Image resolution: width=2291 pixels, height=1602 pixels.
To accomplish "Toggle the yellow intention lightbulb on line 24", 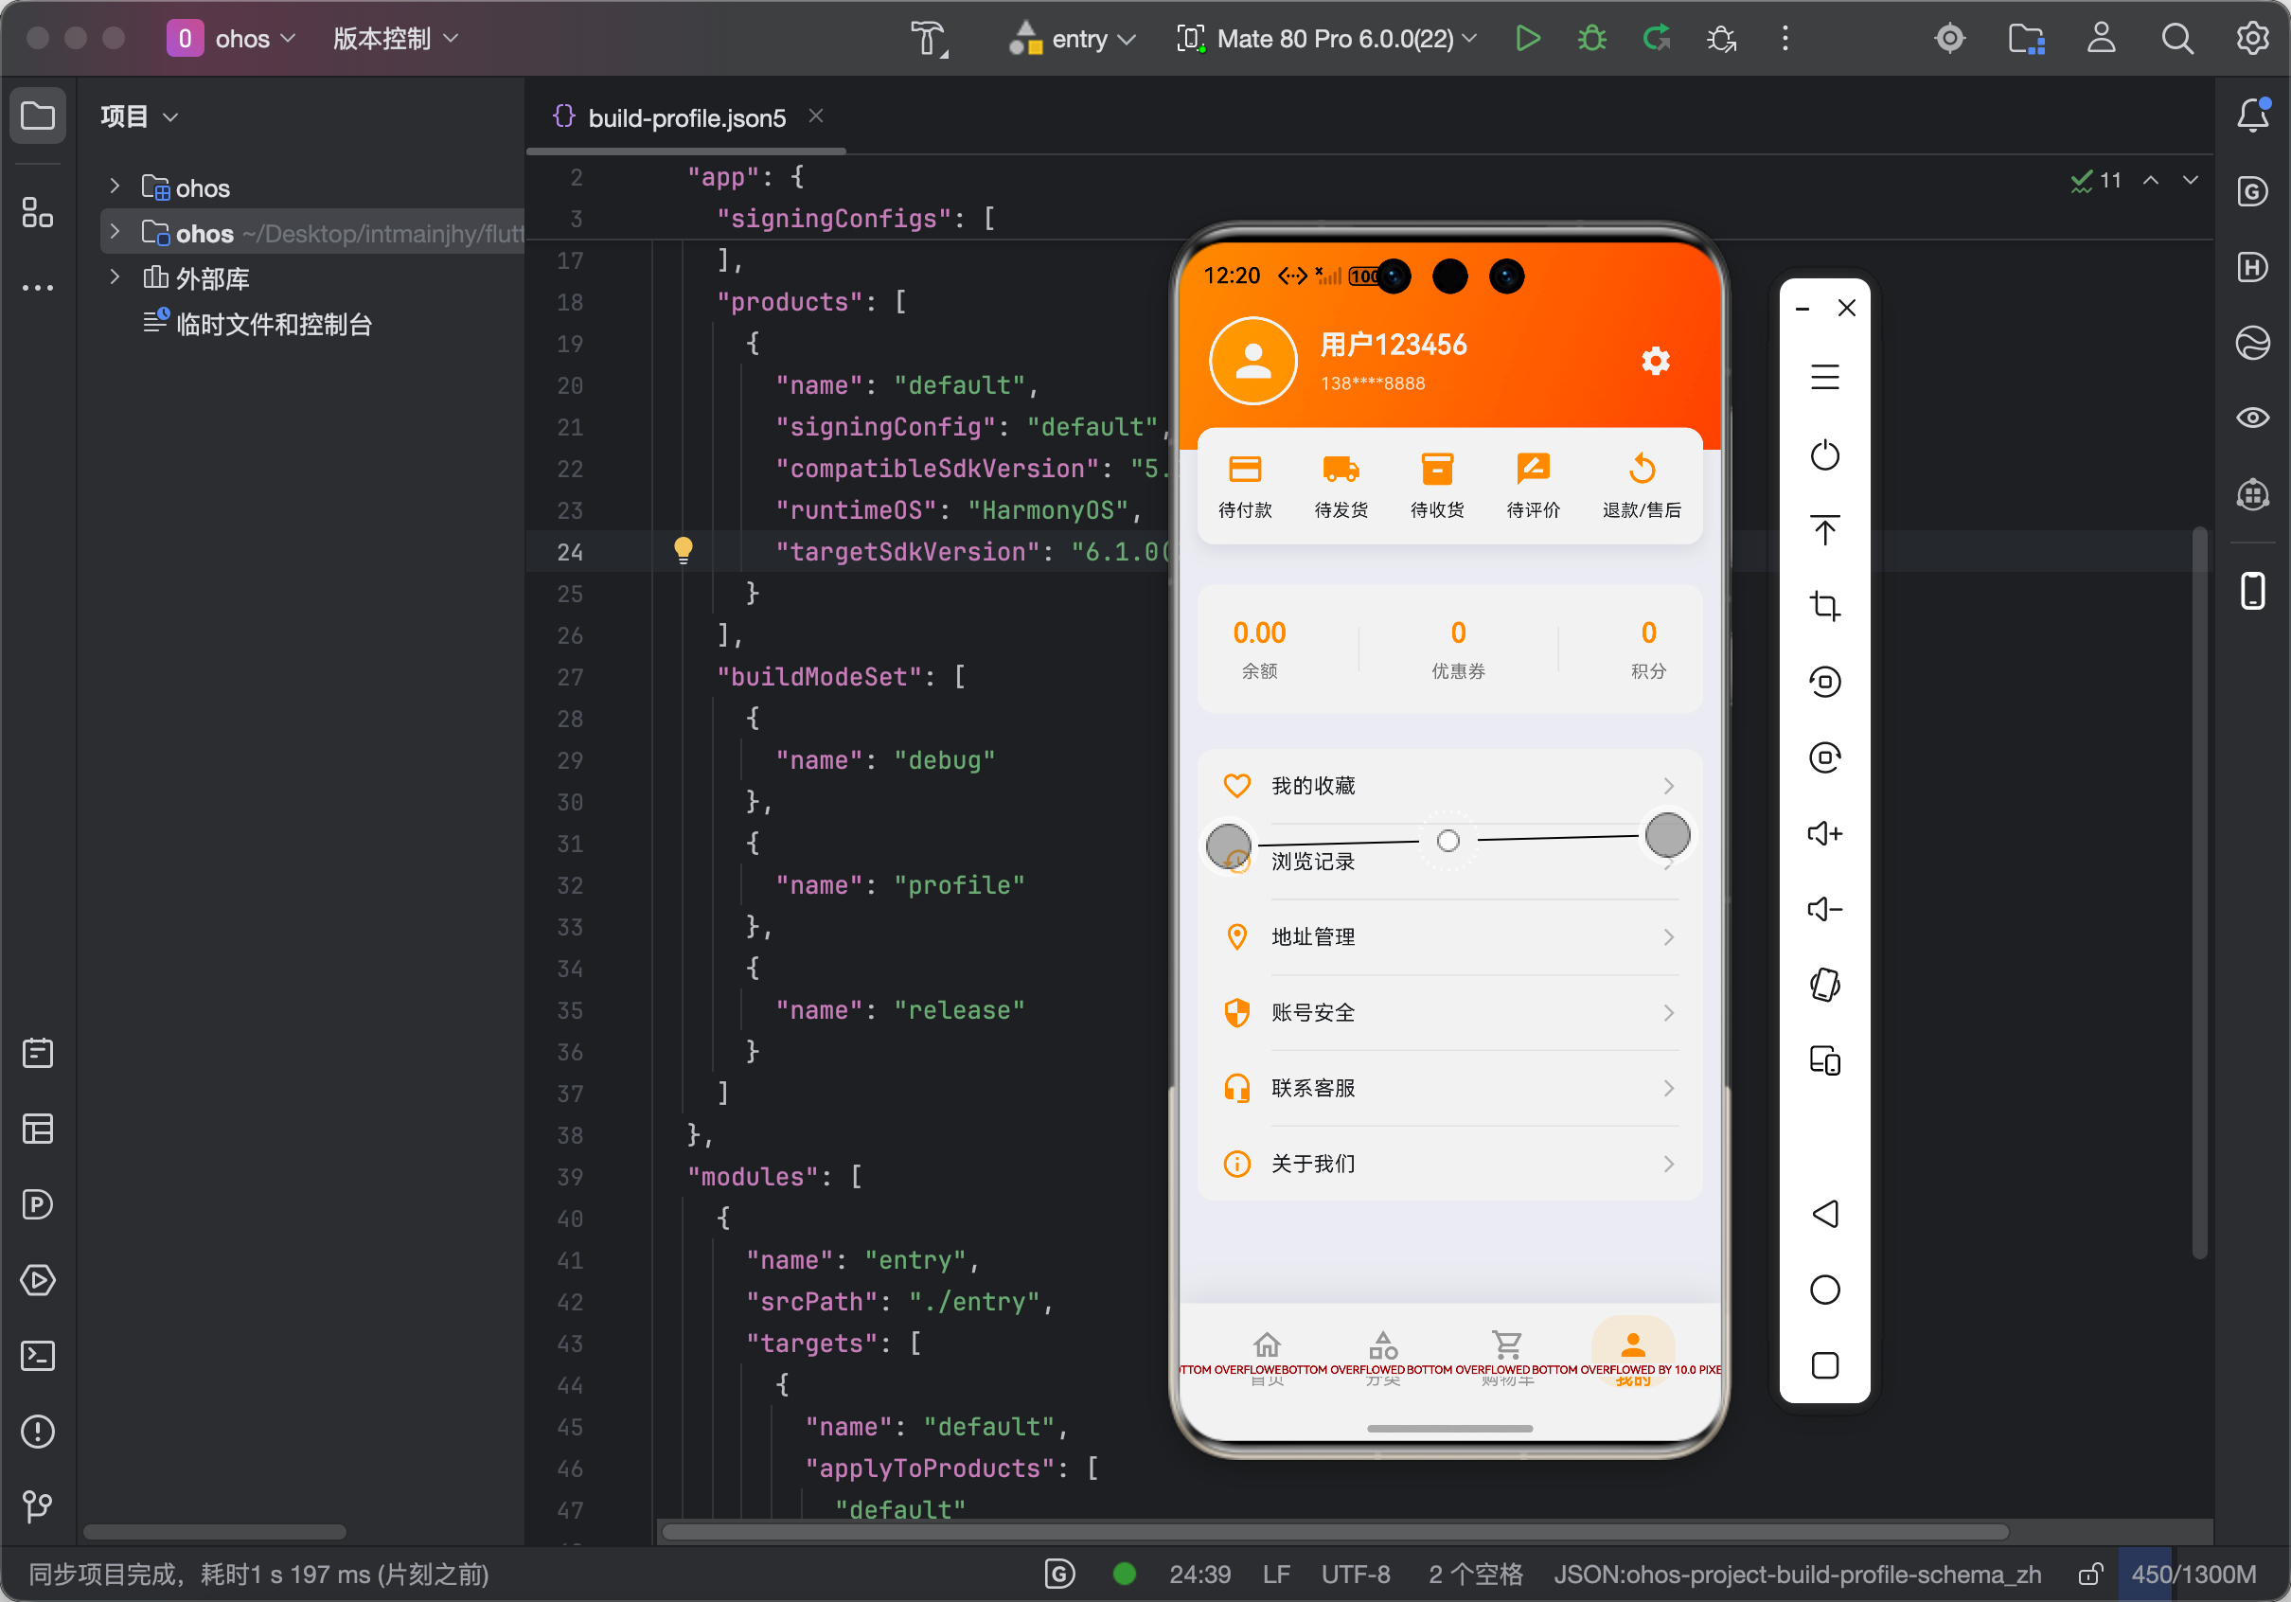I will coord(684,550).
